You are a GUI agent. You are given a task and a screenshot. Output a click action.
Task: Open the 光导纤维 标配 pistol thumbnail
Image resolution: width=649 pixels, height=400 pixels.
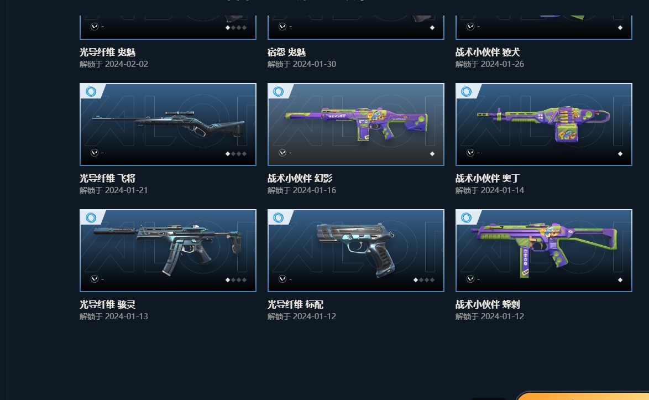point(356,251)
